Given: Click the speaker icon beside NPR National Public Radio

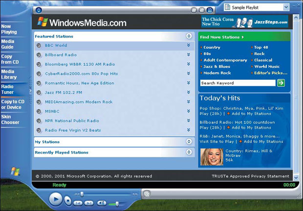Looking at the screenshot, I should click(x=39, y=121).
